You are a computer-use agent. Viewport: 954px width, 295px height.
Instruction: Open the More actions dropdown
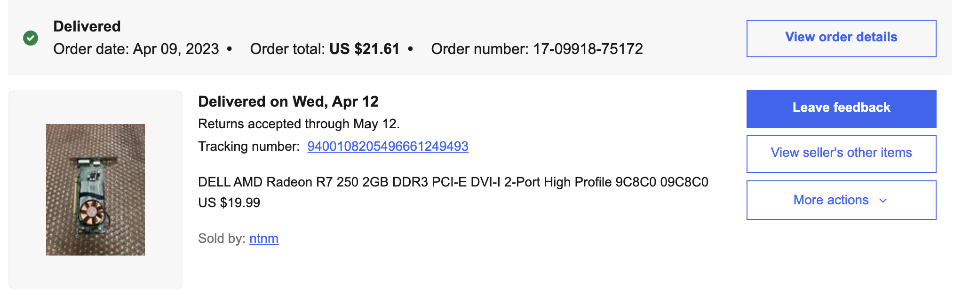pos(831,200)
